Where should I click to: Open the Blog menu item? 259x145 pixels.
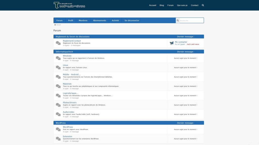(162, 5)
